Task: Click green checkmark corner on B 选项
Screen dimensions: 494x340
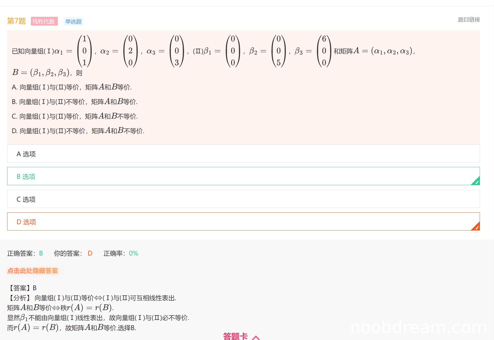Action: click(x=476, y=182)
